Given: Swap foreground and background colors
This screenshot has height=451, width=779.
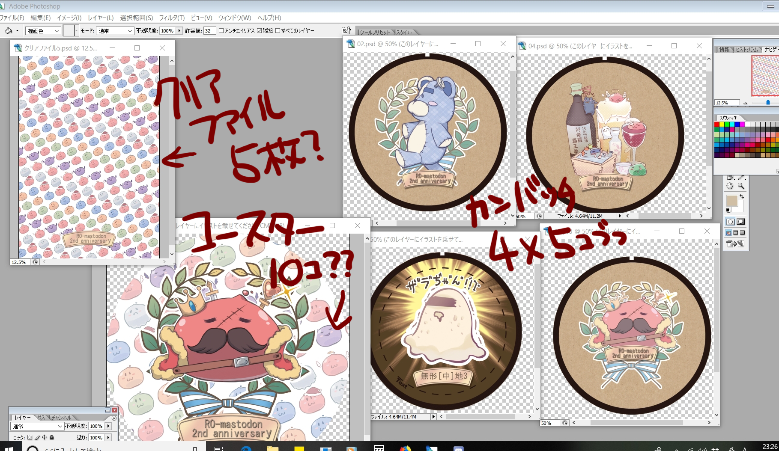Looking at the screenshot, I should [x=742, y=196].
